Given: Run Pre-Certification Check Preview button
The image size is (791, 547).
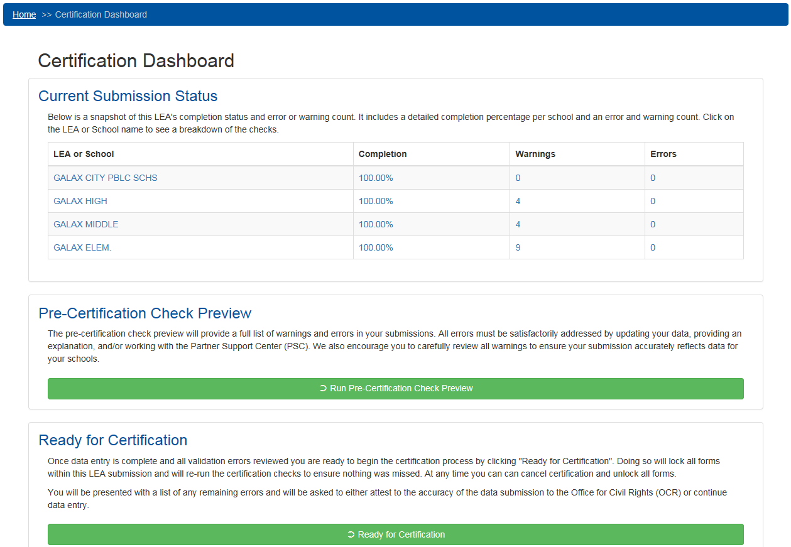Looking at the screenshot, I should (396, 388).
